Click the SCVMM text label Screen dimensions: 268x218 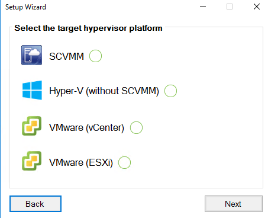(66, 56)
